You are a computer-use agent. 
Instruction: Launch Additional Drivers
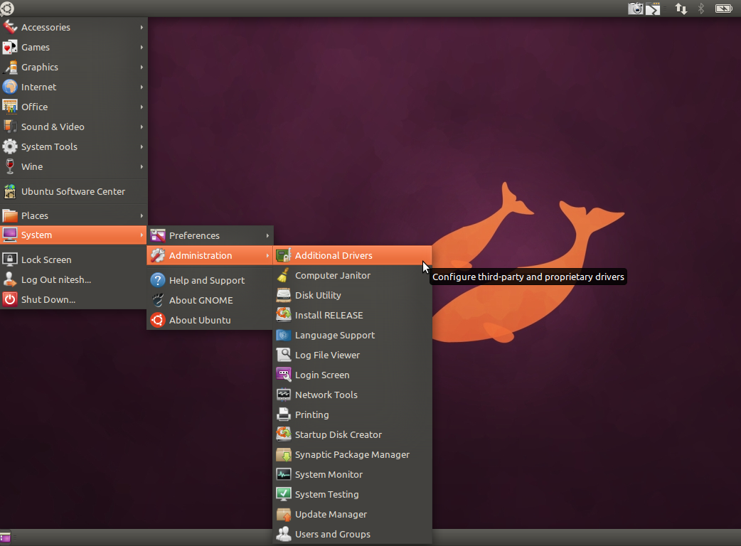point(353,255)
